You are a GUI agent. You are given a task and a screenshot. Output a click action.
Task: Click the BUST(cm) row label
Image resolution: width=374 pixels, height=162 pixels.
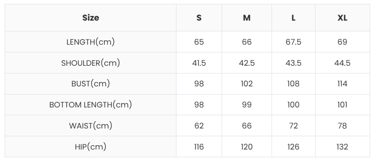[x=91, y=84]
